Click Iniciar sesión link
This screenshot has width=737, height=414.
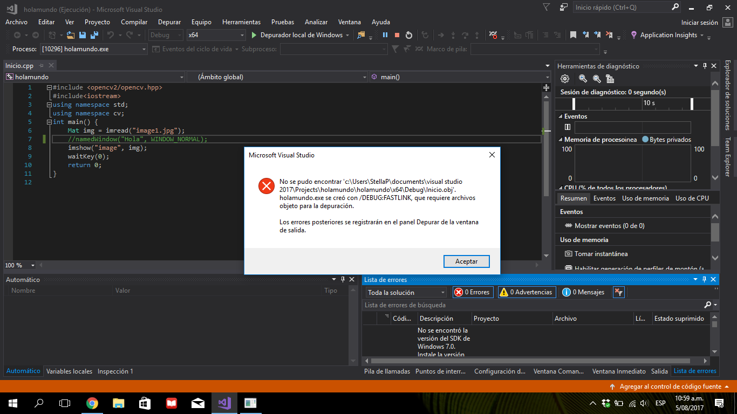point(700,23)
